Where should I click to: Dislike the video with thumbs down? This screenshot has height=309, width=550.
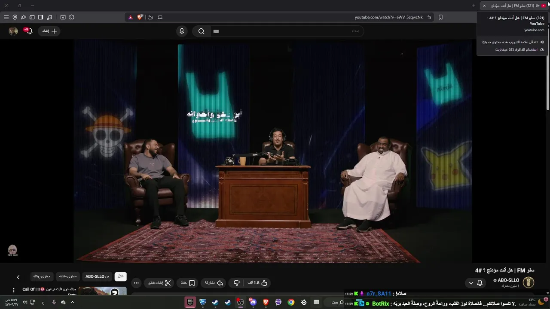(236, 283)
